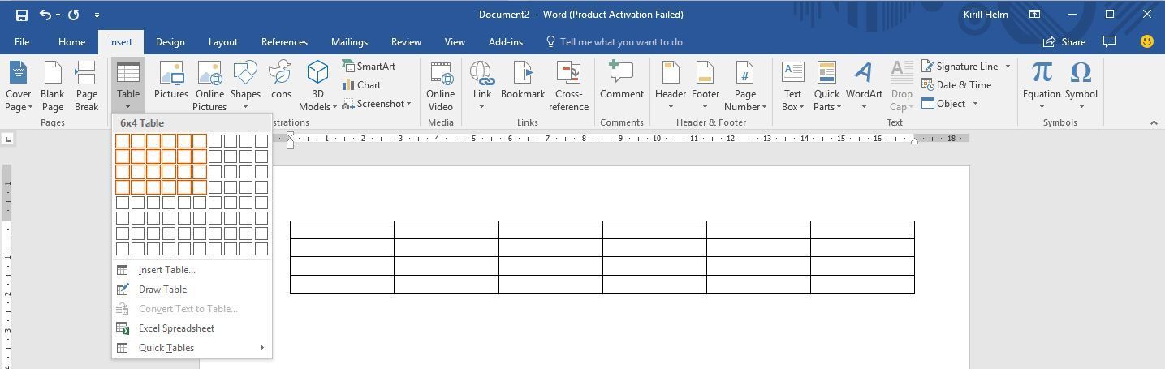This screenshot has height=369, width=1165.
Task: Choose Excel Spreadsheet menu item
Action: pyautogui.click(x=192, y=328)
